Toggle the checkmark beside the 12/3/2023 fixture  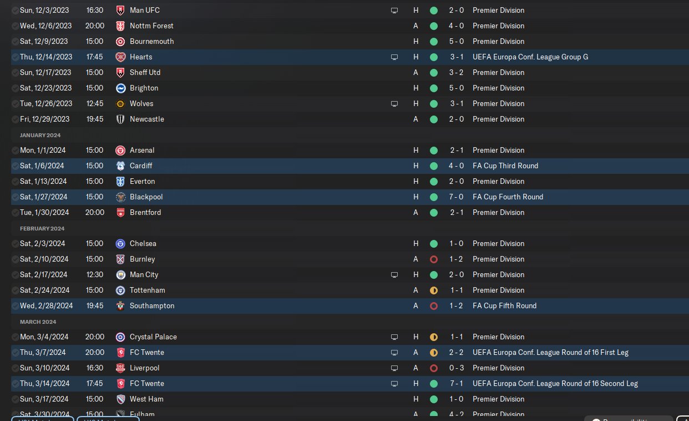(15, 10)
